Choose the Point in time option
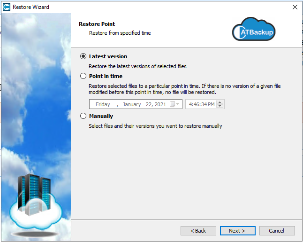 [x=83, y=76]
